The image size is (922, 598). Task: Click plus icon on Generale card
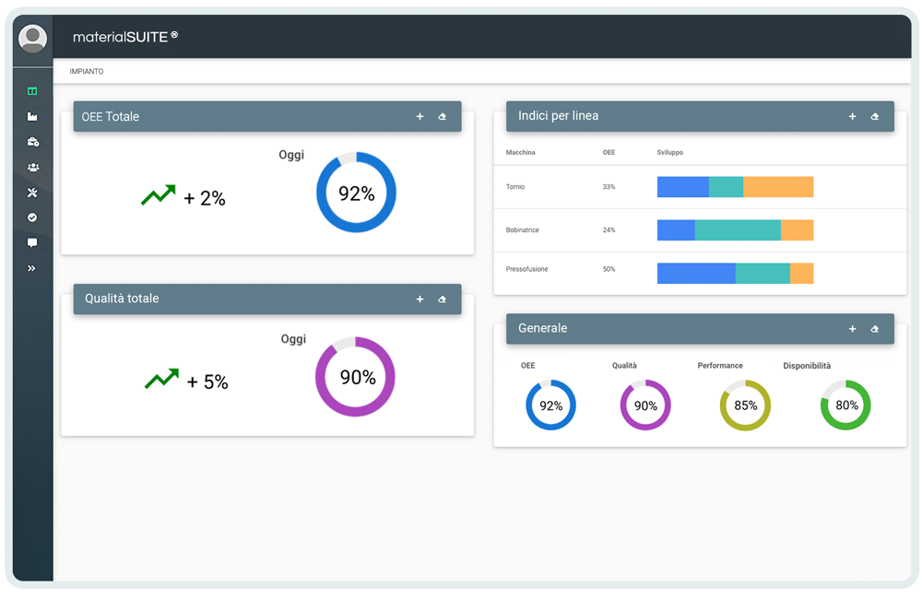(852, 329)
